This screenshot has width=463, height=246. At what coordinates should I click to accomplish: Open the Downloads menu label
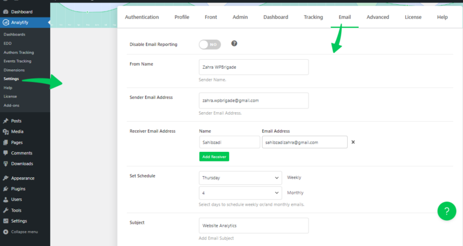(22, 163)
